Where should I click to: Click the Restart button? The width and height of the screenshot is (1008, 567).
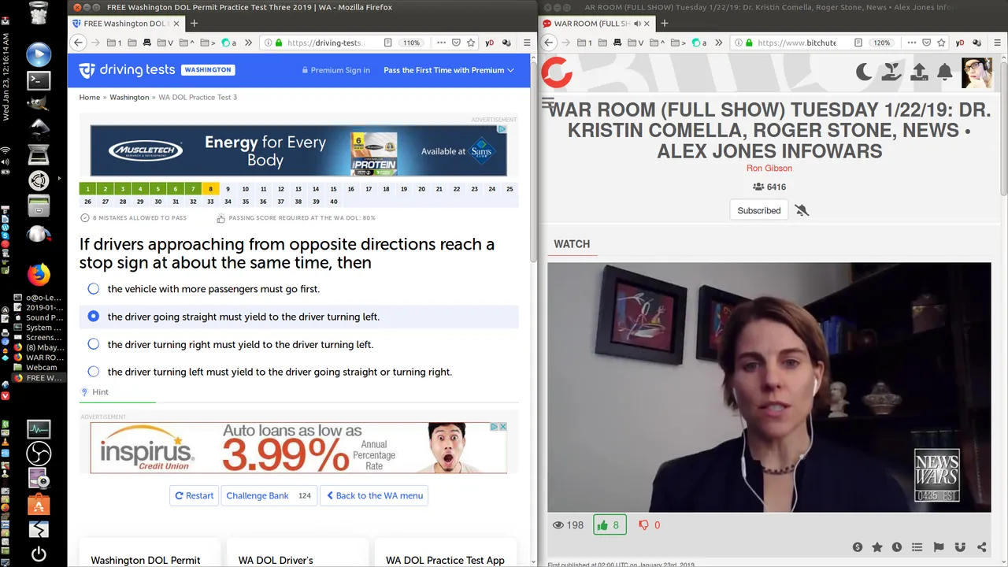pos(194,495)
